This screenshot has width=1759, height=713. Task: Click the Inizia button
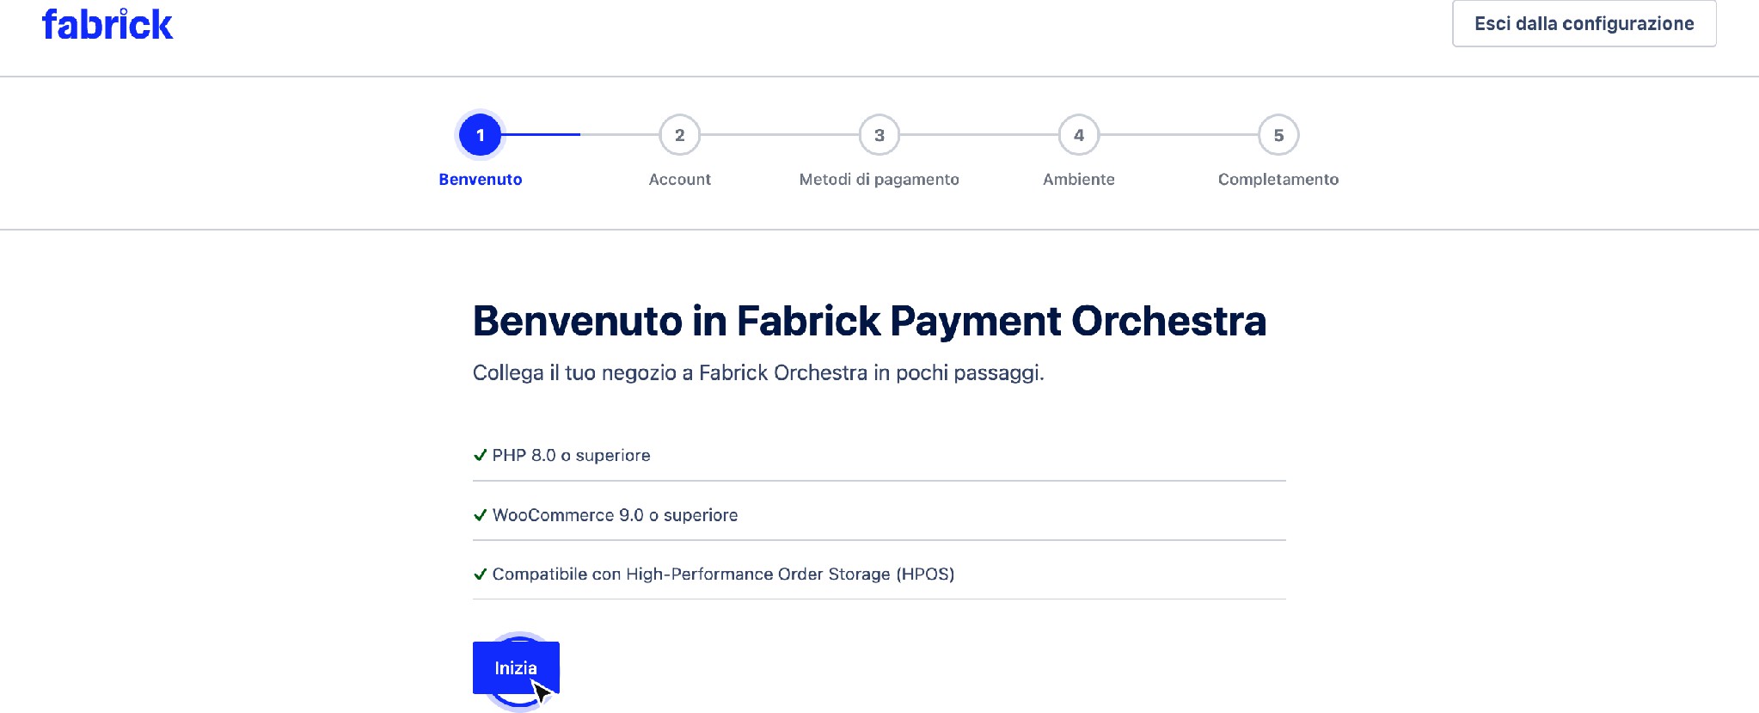tap(516, 667)
